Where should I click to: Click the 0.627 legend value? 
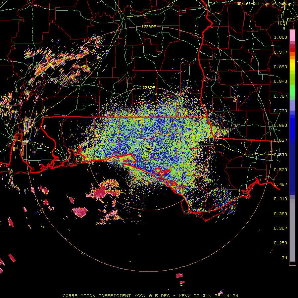[x=280, y=140]
